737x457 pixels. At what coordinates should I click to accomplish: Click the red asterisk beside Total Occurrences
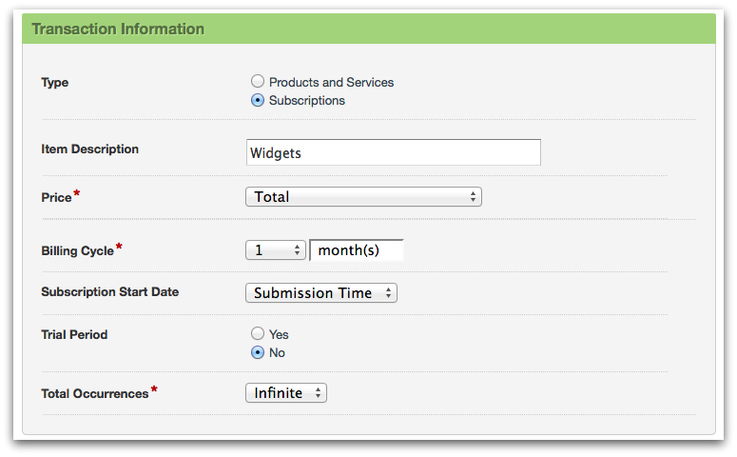(x=154, y=390)
